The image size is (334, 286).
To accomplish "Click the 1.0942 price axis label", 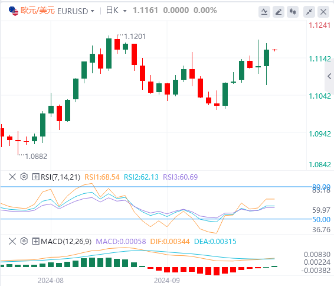I will (x=320, y=134).
